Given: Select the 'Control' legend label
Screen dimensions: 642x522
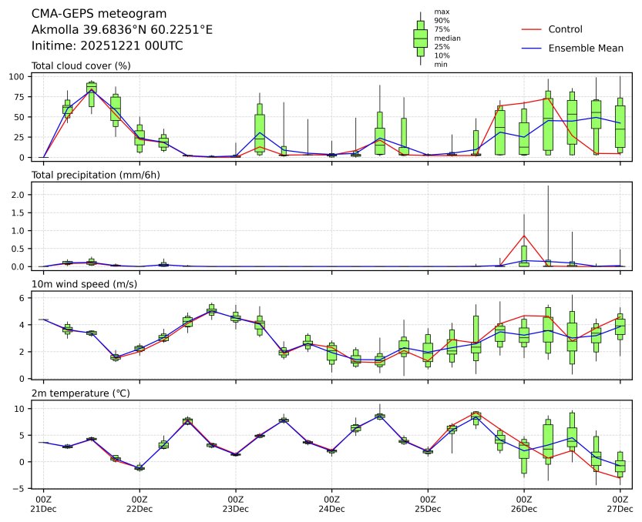Looking at the screenshot, I should pos(565,29).
